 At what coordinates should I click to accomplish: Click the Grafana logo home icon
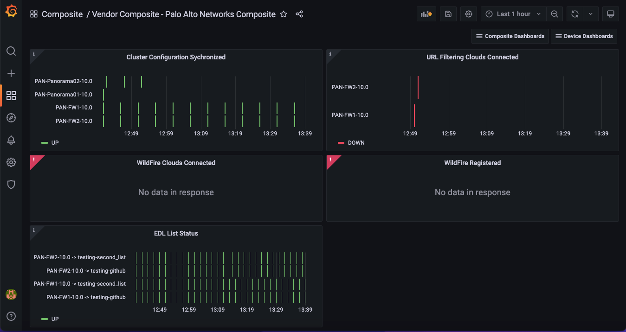click(x=11, y=11)
